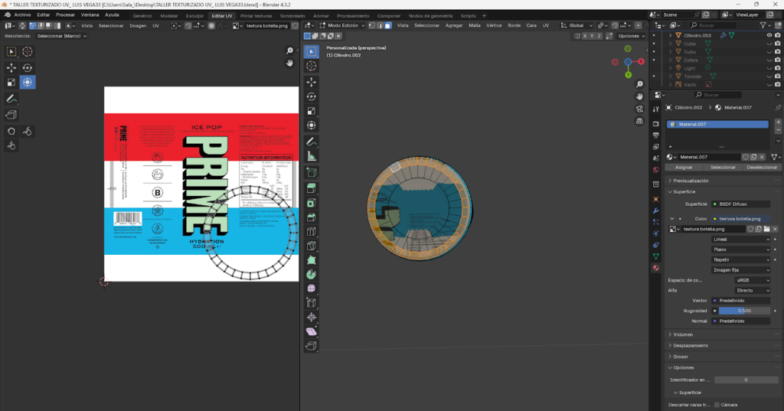Select the Rotate tool in UV editor
This screenshot has height=411, width=784.
pos(28,67)
